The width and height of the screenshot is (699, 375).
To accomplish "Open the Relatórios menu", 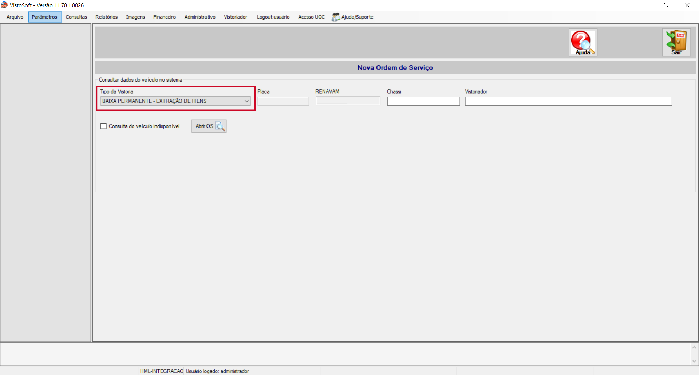I will 107,17.
